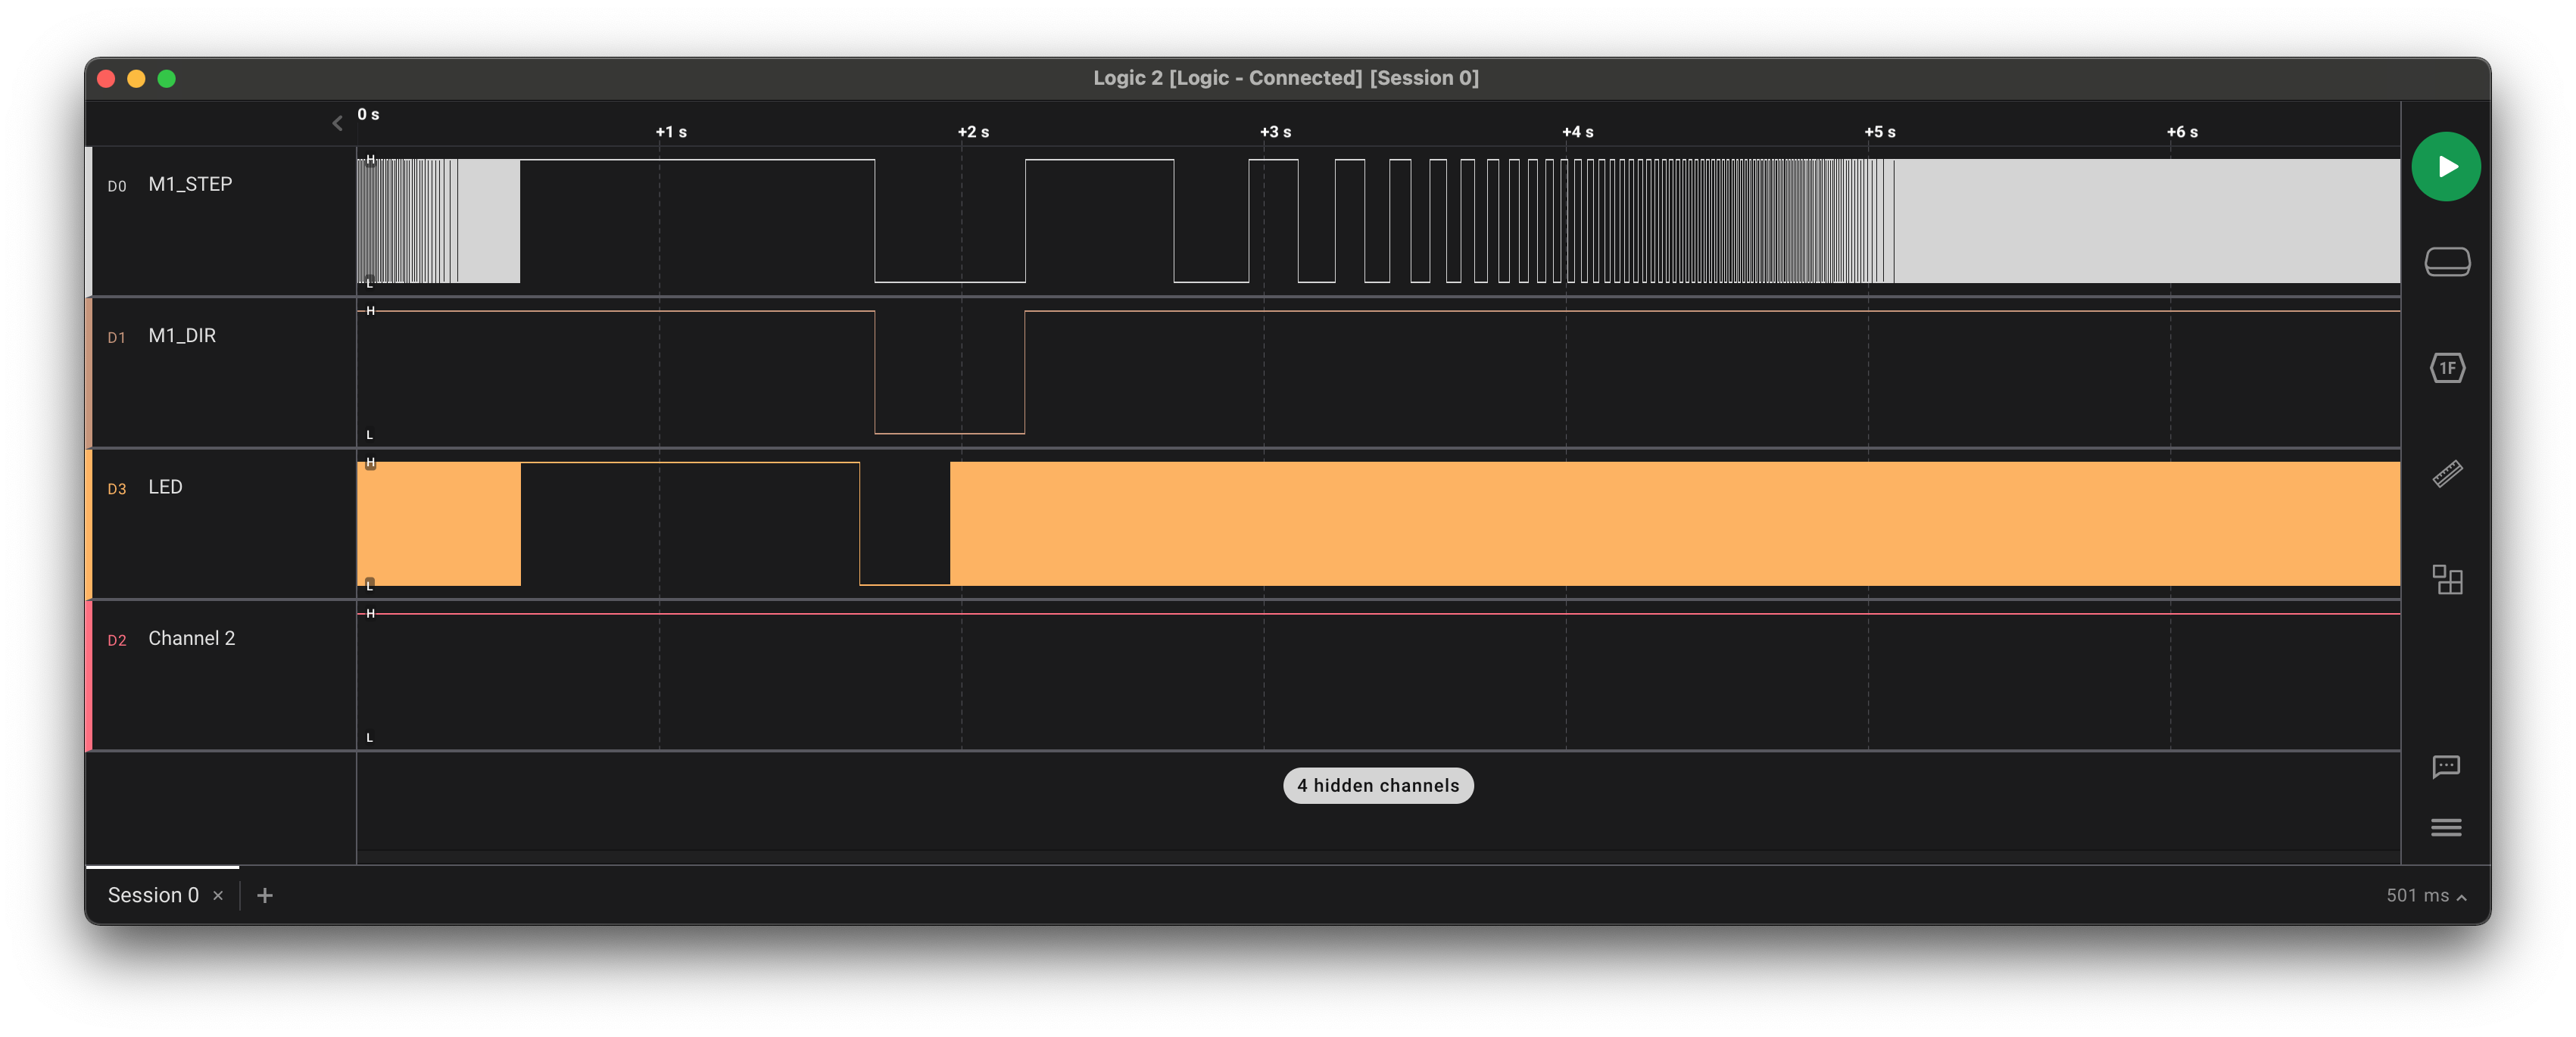2576x1037 pixels.
Task: Click the M1_DIR low pulse on the waveform
Action: click(949, 420)
